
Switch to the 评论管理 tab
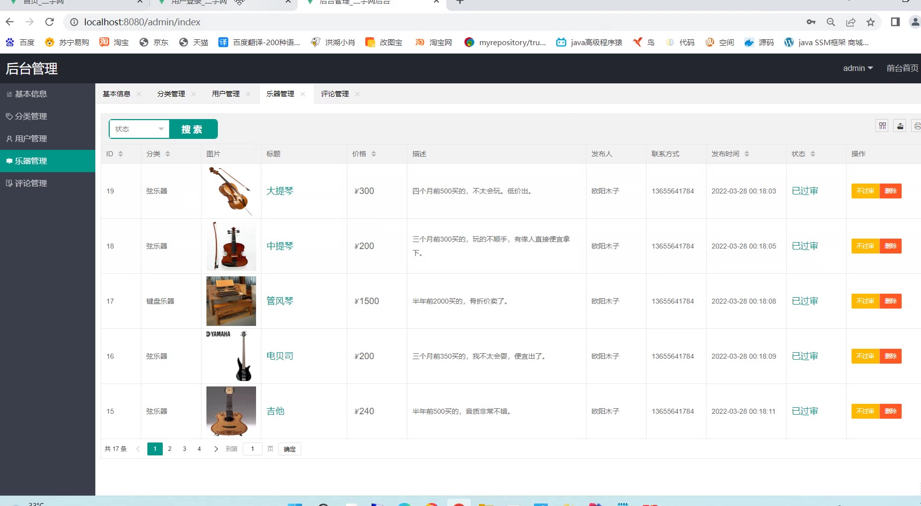click(x=335, y=94)
